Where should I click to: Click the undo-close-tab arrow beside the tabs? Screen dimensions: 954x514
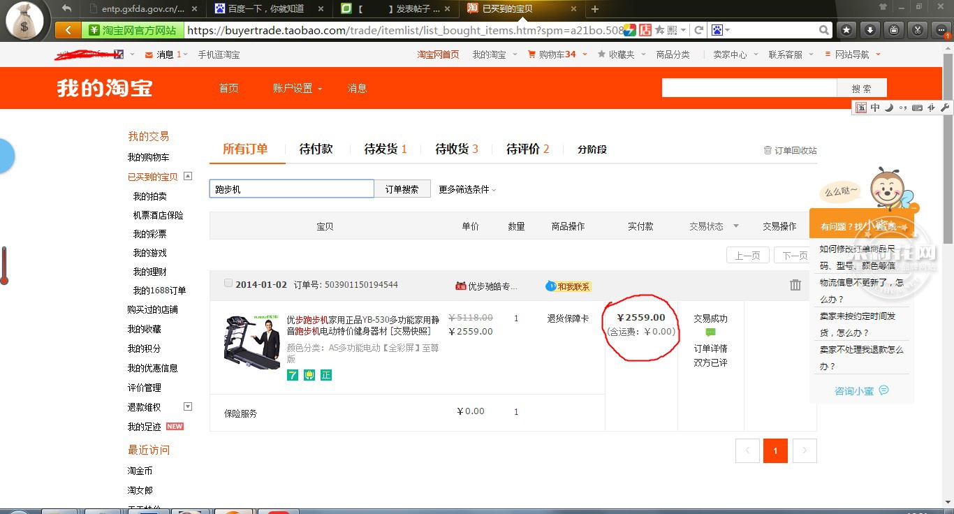tap(67, 8)
